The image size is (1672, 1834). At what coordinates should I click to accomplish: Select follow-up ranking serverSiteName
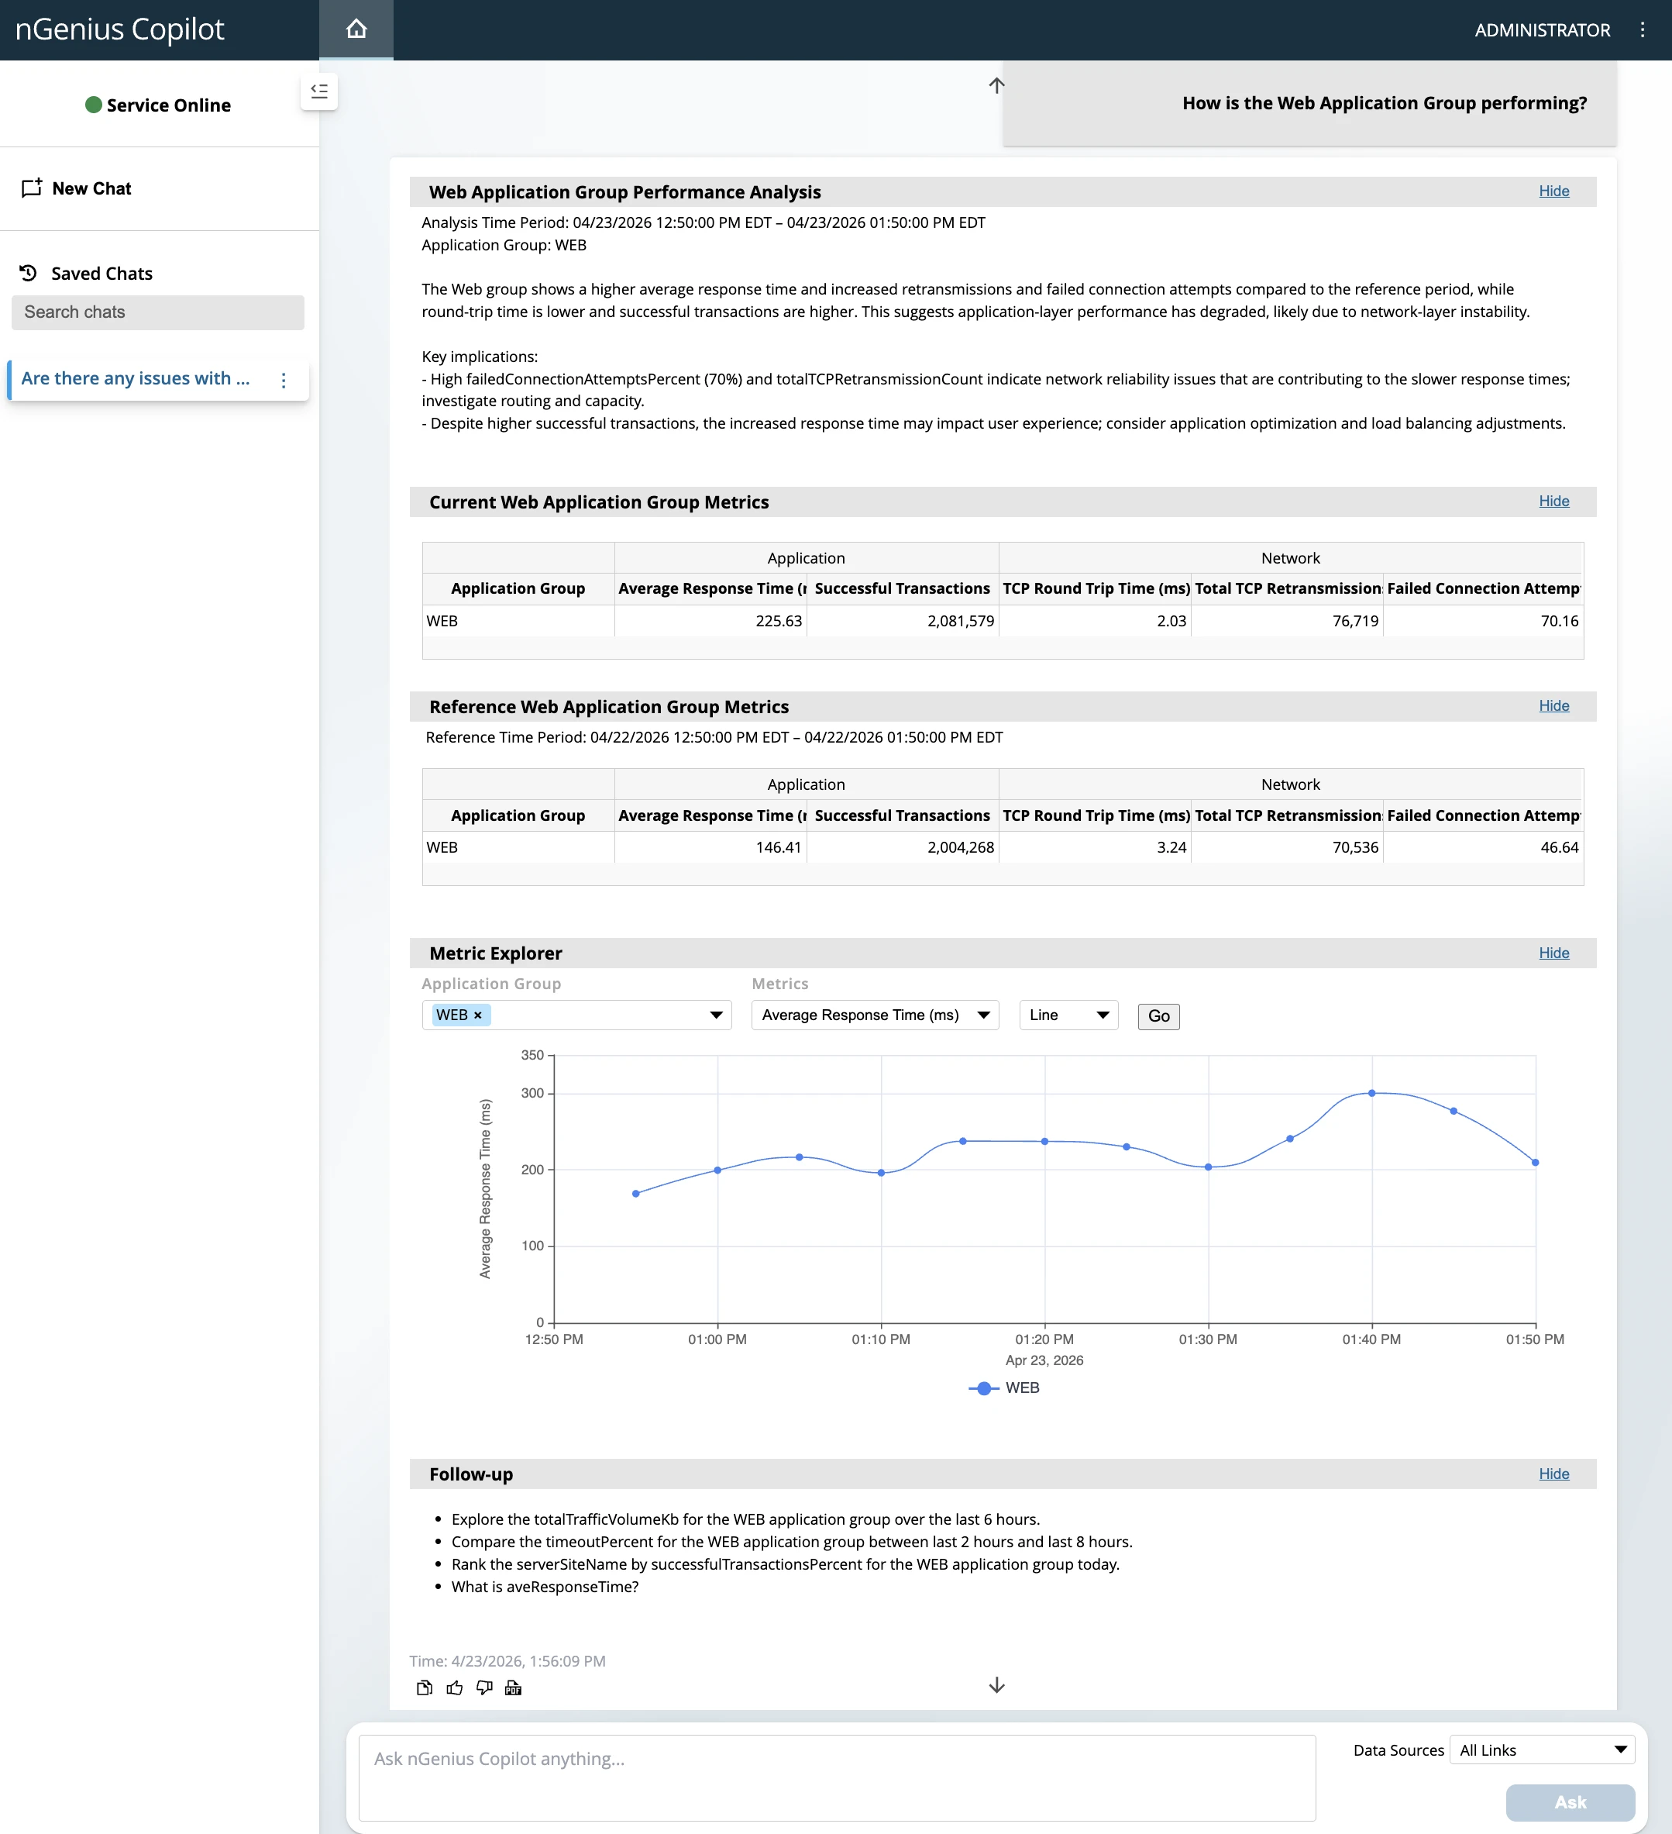(786, 1565)
